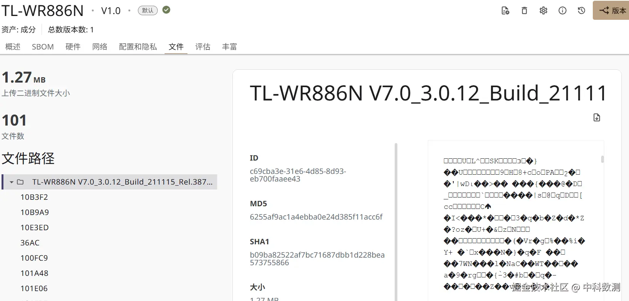Select file 101A48 in tree

[34, 273]
